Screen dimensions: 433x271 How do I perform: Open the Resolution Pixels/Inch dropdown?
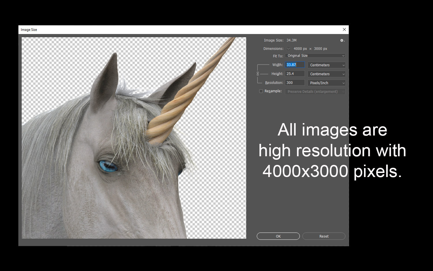(326, 83)
